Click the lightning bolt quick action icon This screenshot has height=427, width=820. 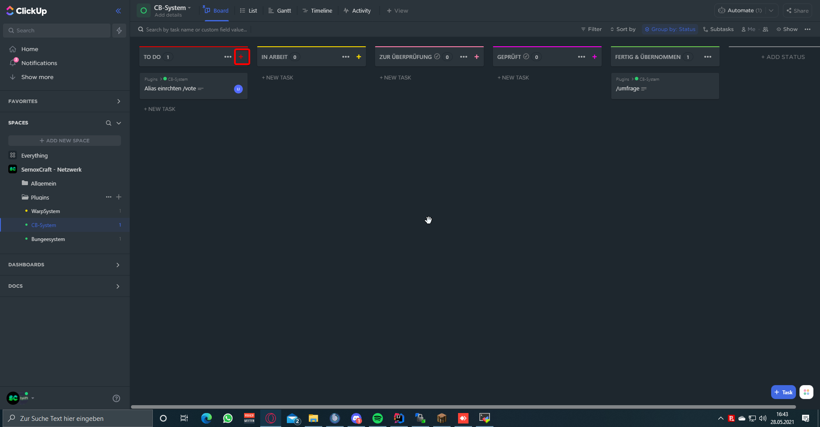tap(119, 31)
